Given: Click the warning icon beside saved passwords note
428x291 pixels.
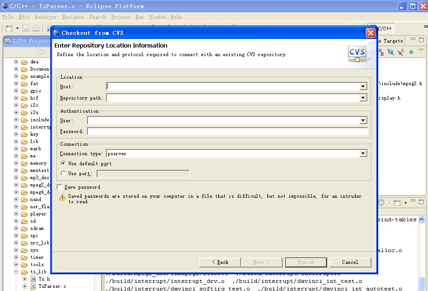Looking at the screenshot, I should coord(62,197).
